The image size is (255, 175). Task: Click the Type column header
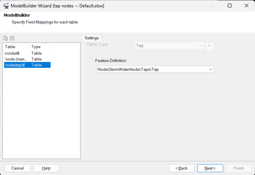pyautogui.click(x=40, y=47)
